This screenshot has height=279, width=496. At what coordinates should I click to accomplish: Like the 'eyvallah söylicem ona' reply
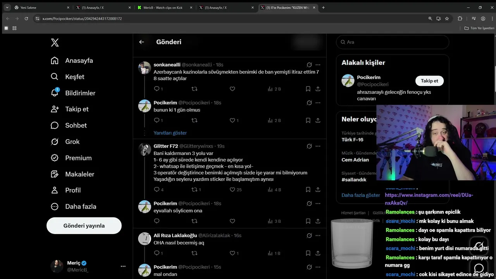[x=232, y=221]
